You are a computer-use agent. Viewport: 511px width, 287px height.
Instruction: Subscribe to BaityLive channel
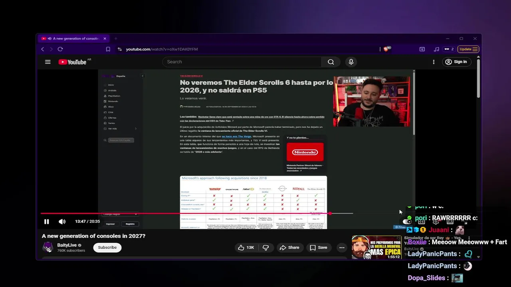point(107,248)
